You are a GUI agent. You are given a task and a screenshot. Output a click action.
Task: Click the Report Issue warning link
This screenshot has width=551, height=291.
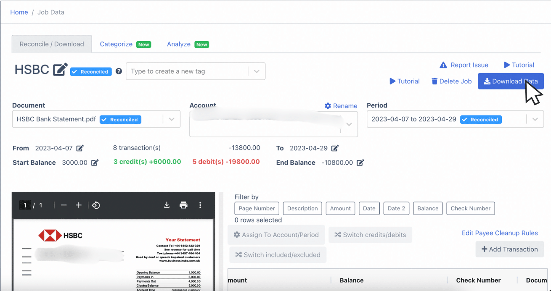464,65
